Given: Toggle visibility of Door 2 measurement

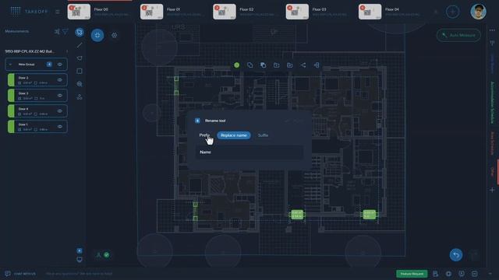Looking at the screenshot, I should click(60, 80).
